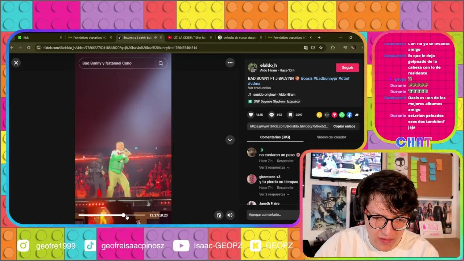The image size is (464, 261).
Task: Click the embed code icon
Action: coord(327,115)
